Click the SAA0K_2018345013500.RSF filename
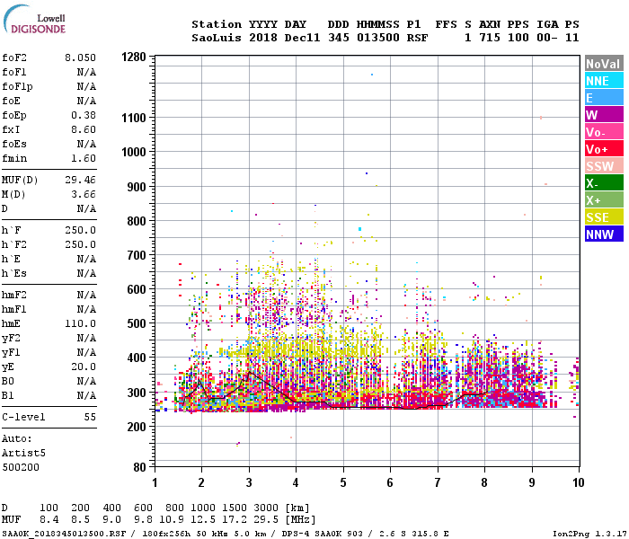Viewport: 629px width, 539px height. pos(64,534)
